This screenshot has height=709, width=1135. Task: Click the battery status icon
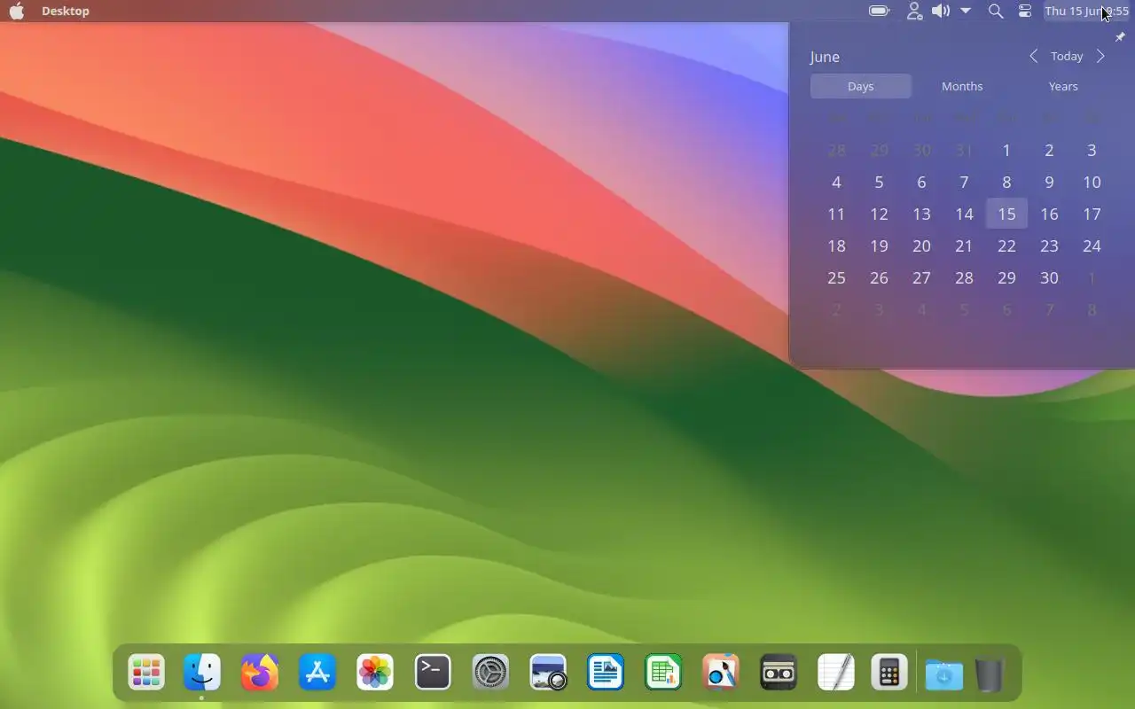(880, 11)
